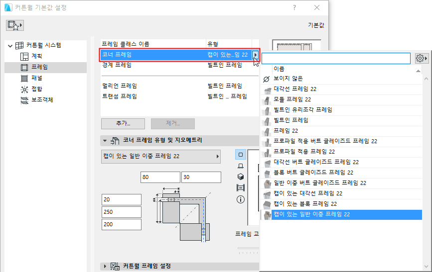Click the input field with value 30
This screenshot has width=432, height=272.
(201, 177)
